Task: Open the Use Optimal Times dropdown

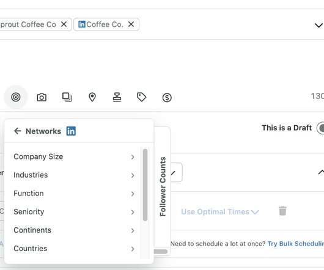Action: (x=220, y=212)
